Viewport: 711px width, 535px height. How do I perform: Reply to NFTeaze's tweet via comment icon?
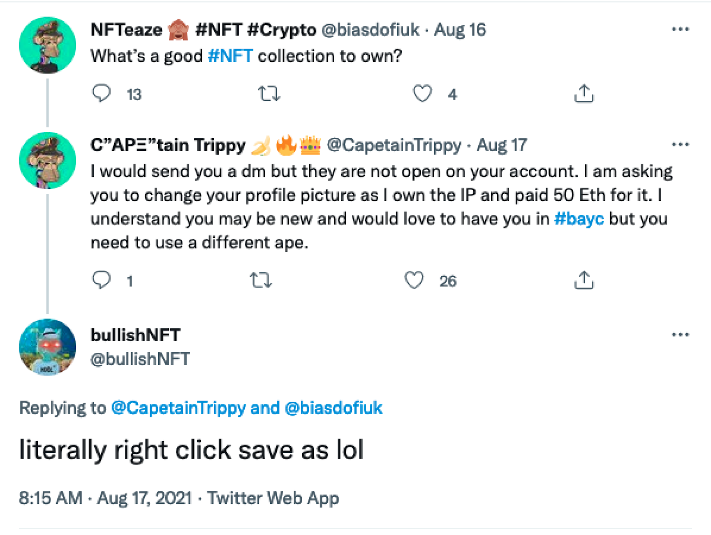click(x=101, y=93)
